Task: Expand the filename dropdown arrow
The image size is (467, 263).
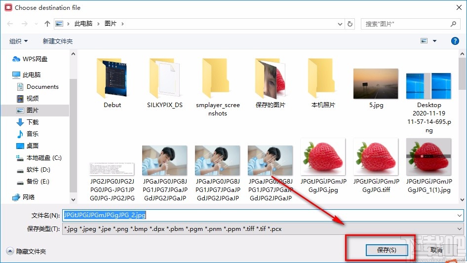Action: click(x=459, y=215)
